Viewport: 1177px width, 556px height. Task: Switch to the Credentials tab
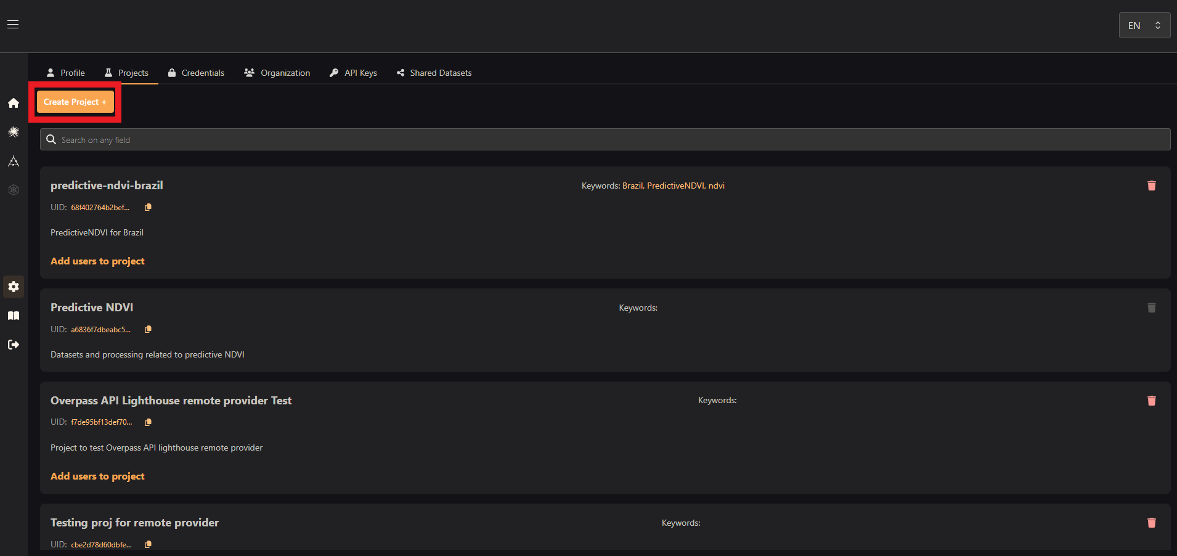pyautogui.click(x=196, y=73)
